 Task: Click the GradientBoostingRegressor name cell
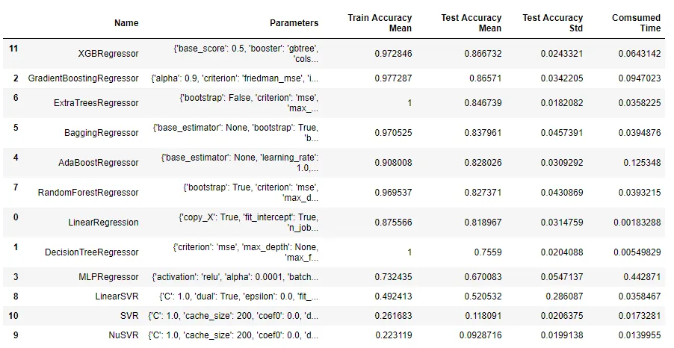coord(83,78)
